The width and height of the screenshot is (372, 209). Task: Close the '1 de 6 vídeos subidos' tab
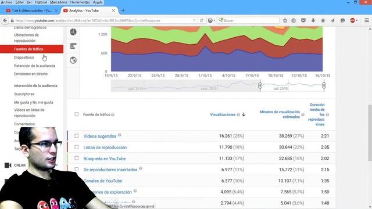tap(56, 10)
